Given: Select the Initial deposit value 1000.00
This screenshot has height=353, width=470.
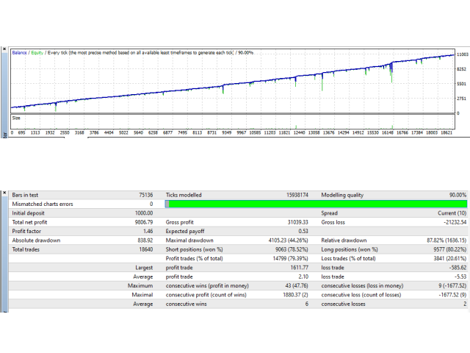Looking at the screenshot, I should click(144, 213).
